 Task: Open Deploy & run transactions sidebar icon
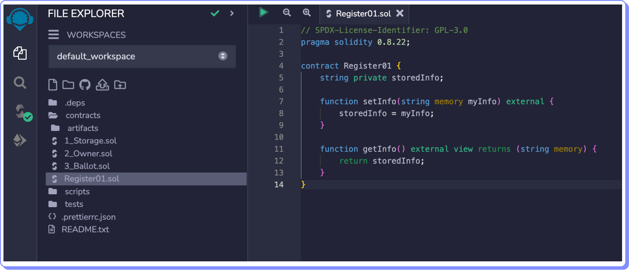[x=20, y=140]
